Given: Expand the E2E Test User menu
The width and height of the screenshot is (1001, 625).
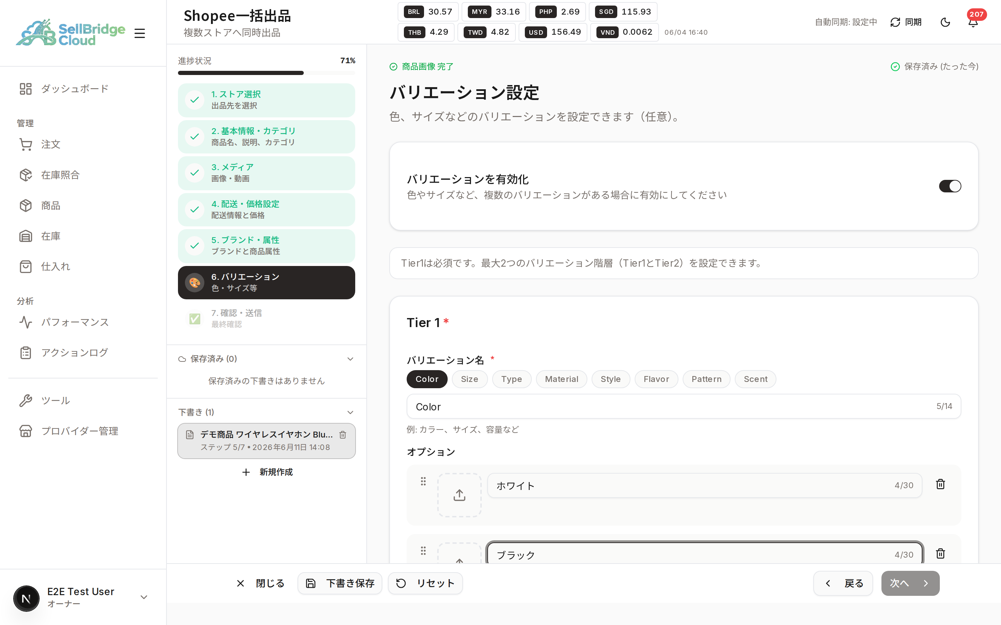Looking at the screenshot, I should [144, 597].
